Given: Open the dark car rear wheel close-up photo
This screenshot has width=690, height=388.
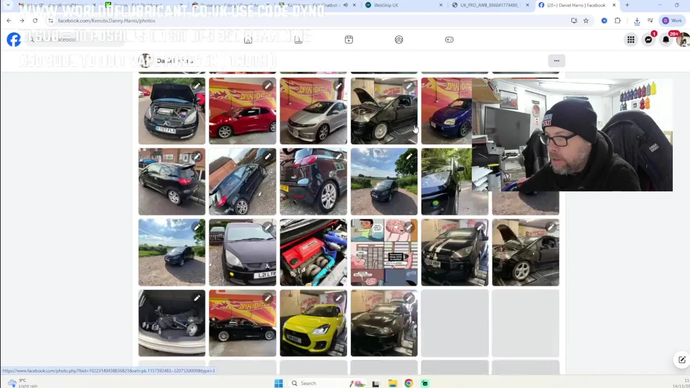Looking at the screenshot, I should 313,182.
